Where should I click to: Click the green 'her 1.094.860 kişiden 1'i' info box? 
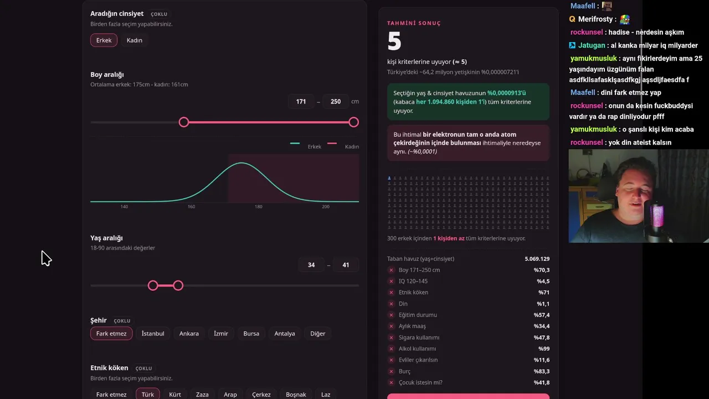click(x=468, y=102)
